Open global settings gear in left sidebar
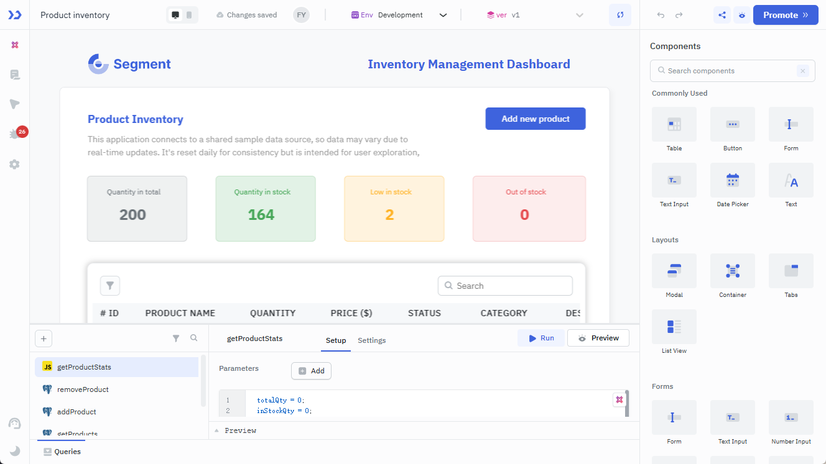The height and width of the screenshot is (464, 826). tap(15, 164)
